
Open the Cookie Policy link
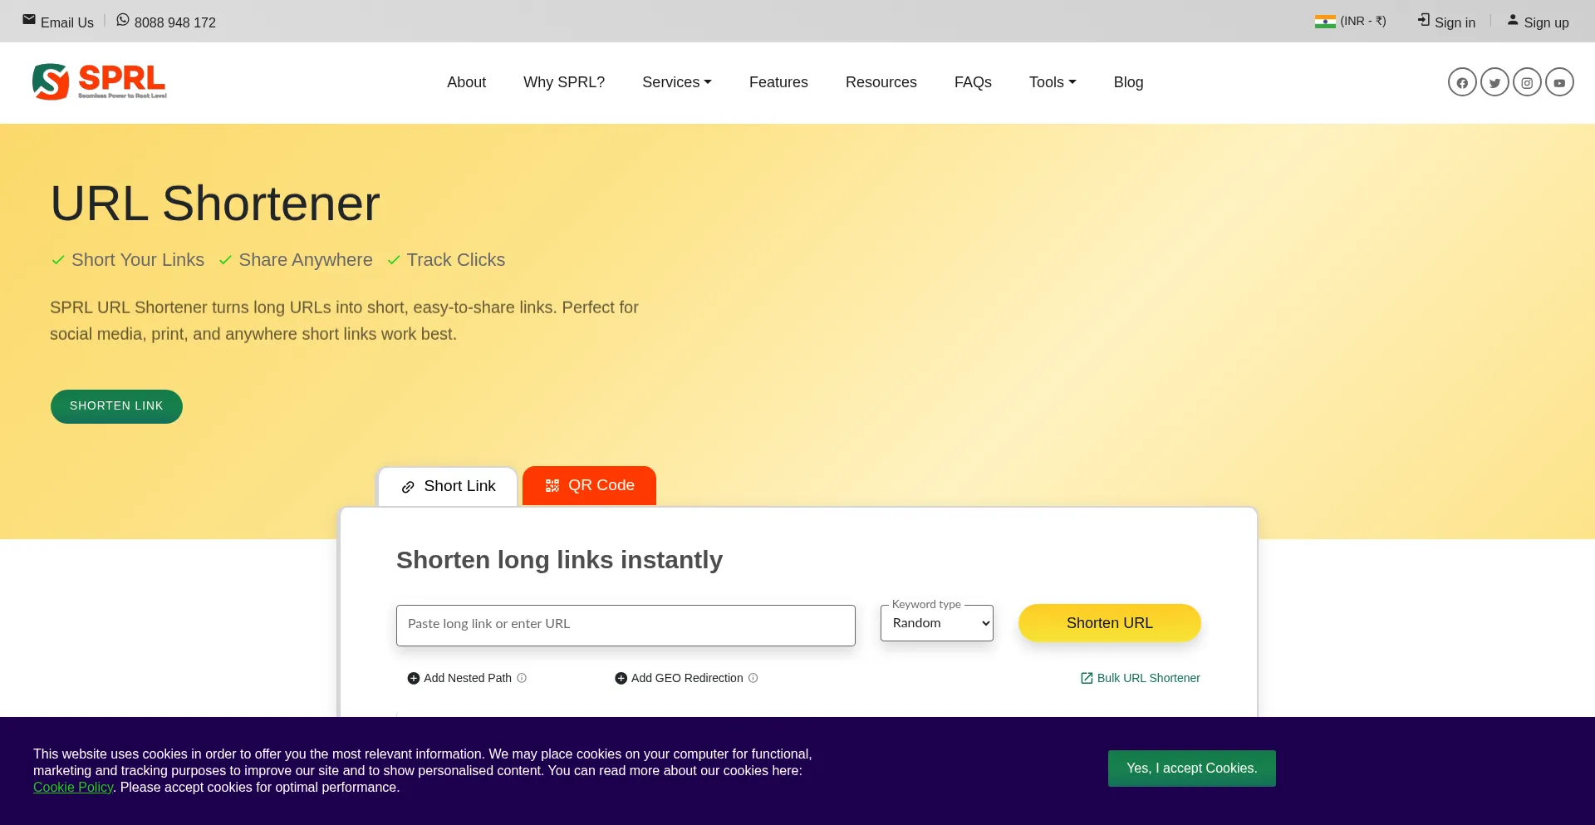[x=73, y=788]
